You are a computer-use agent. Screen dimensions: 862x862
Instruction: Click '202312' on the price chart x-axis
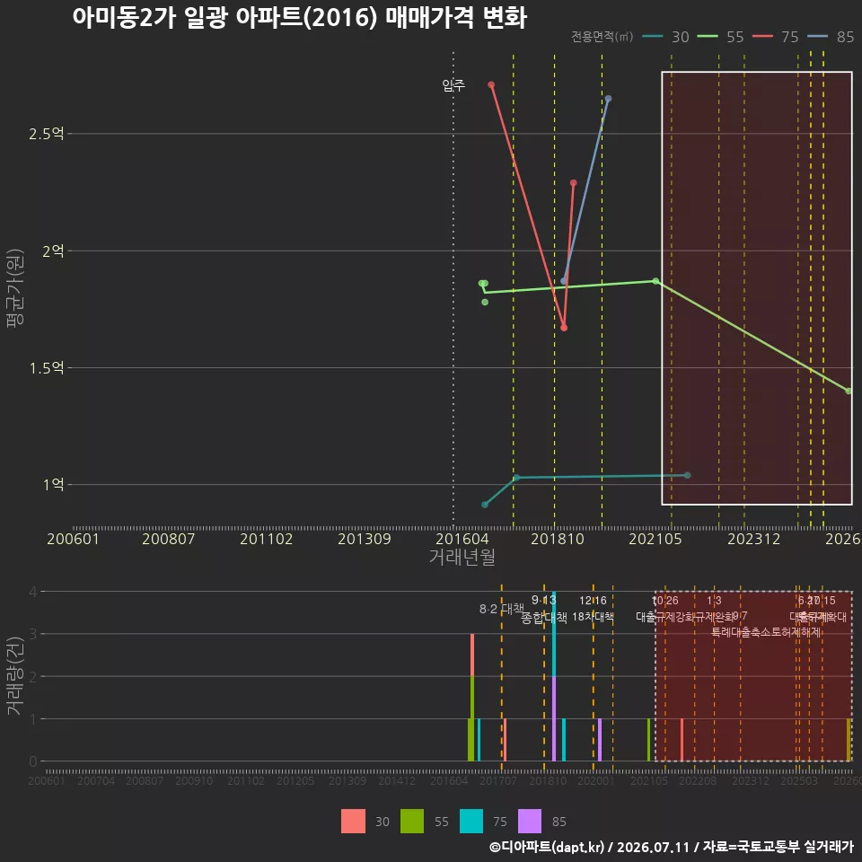pos(753,539)
